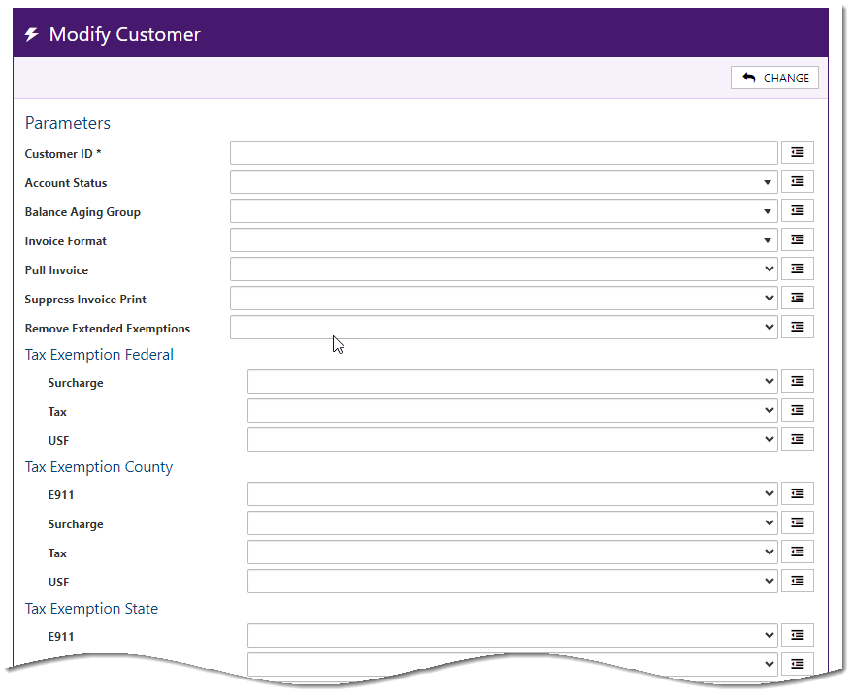Expand the Balance Aging Group dropdown
The height and width of the screenshot is (695, 852).
(x=504, y=211)
